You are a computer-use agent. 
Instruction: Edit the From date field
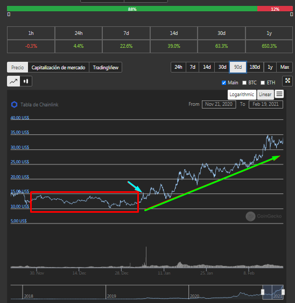tap(219, 104)
